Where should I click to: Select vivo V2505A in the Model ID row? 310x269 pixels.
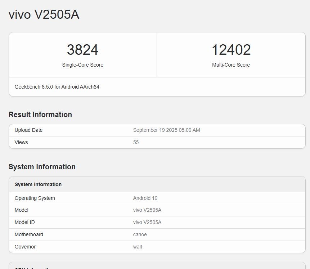[x=147, y=222]
